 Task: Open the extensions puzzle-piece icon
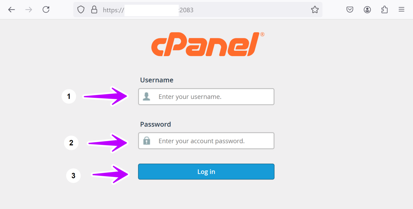pyautogui.click(x=384, y=9)
